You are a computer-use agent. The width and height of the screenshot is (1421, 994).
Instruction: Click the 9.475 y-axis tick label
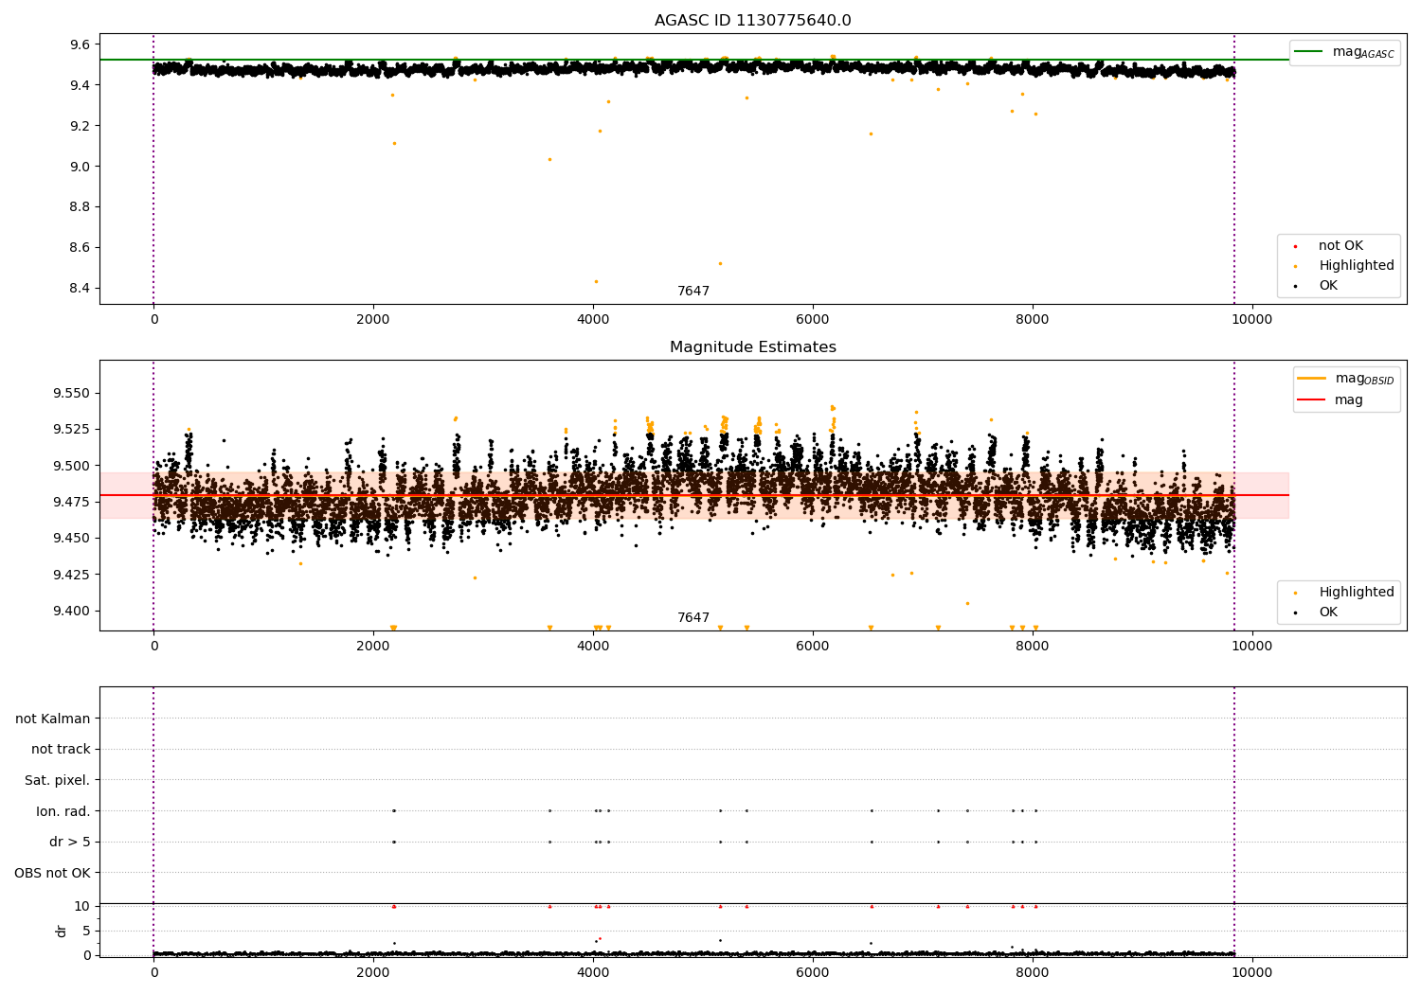(x=73, y=502)
